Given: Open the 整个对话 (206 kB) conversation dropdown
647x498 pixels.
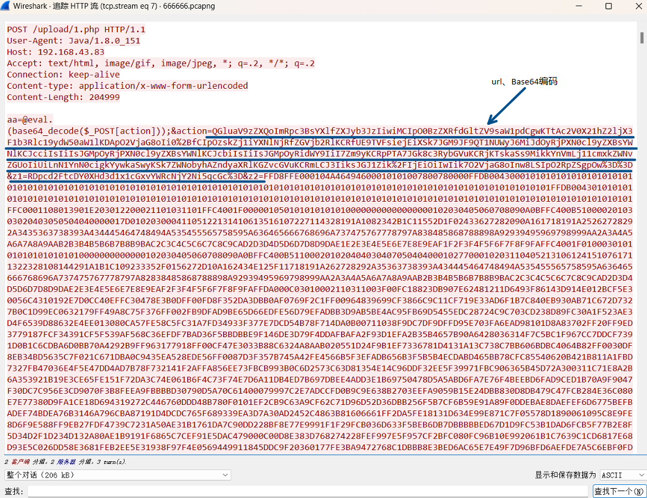Looking at the screenshot, I should [117, 475].
